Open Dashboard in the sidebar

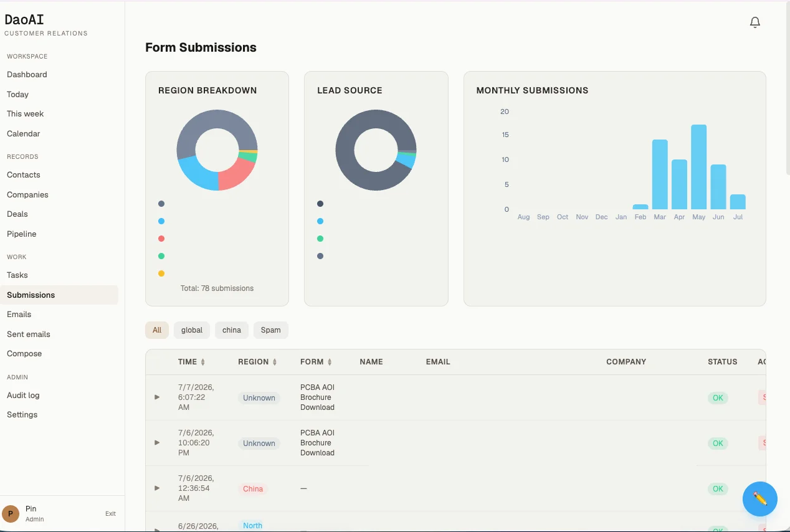[27, 74]
